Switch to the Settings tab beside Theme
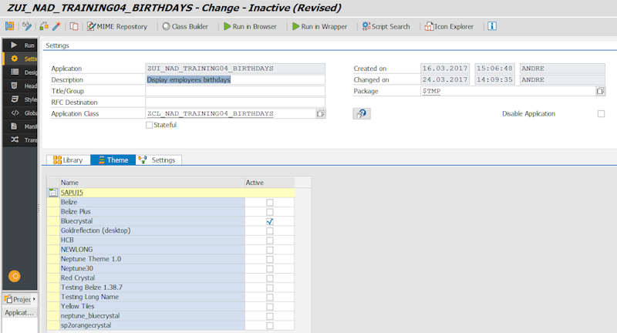This screenshot has height=333, width=617. tap(158, 160)
